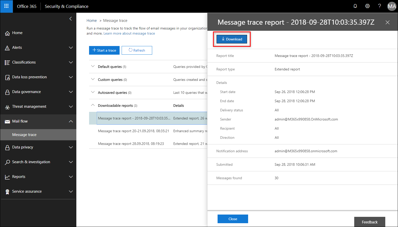The width and height of the screenshot is (398, 227).
Task: Select Message trace in the sidebar
Action: (24, 134)
